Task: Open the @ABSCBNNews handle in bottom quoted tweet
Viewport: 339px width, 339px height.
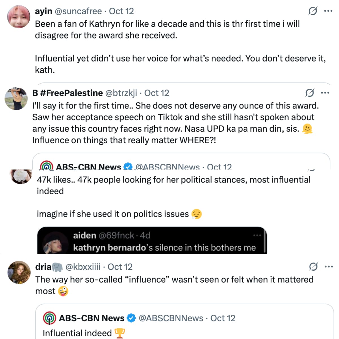Action: click(x=171, y=318)
